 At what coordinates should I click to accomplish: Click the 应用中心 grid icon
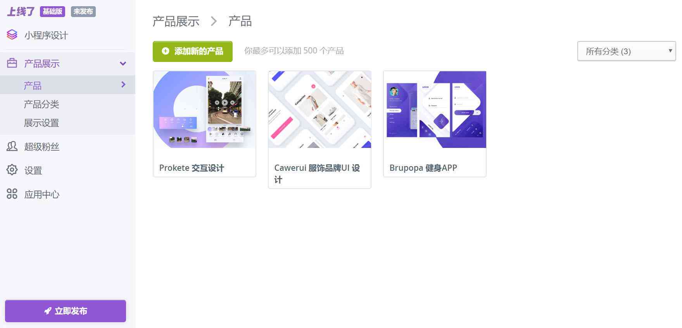pyautogui.click(x=12, y=194)
